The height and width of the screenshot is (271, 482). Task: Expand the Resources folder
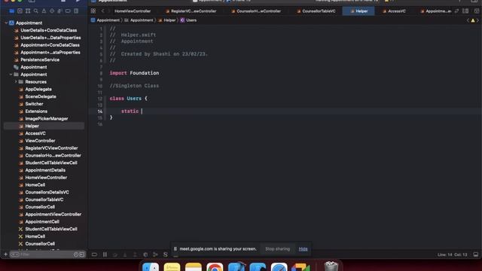point(16,82)
